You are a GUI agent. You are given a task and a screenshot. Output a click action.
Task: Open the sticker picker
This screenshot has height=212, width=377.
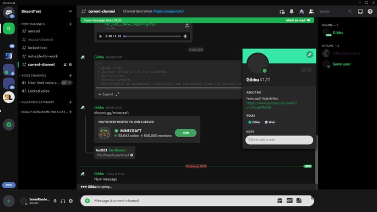click(x=299, y=200)
